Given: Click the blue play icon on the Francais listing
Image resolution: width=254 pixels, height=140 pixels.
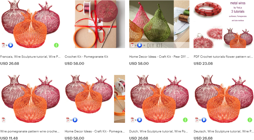Looking at the screenshot, I should point(10,45).
